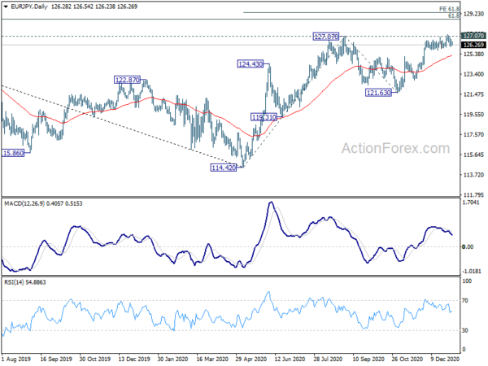Click the 30 Jan 2020 date label
Screen dimensions: 488x366
pos(172,359)
